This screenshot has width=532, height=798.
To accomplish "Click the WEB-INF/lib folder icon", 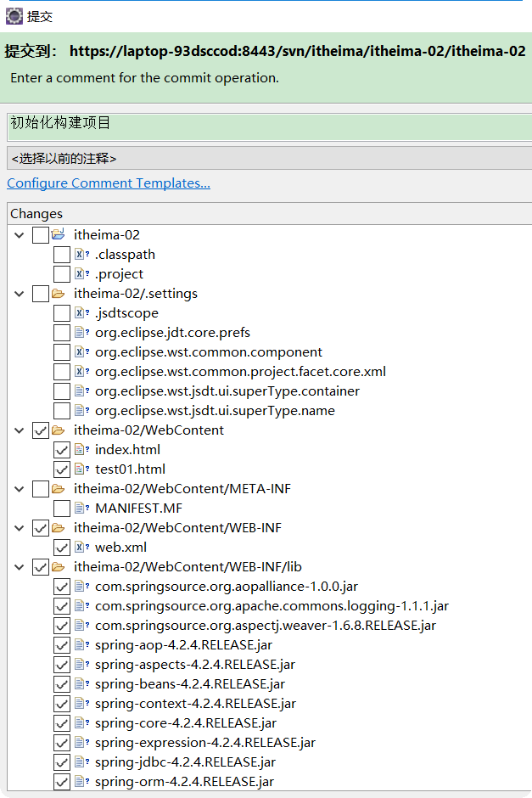I will 59,566.
